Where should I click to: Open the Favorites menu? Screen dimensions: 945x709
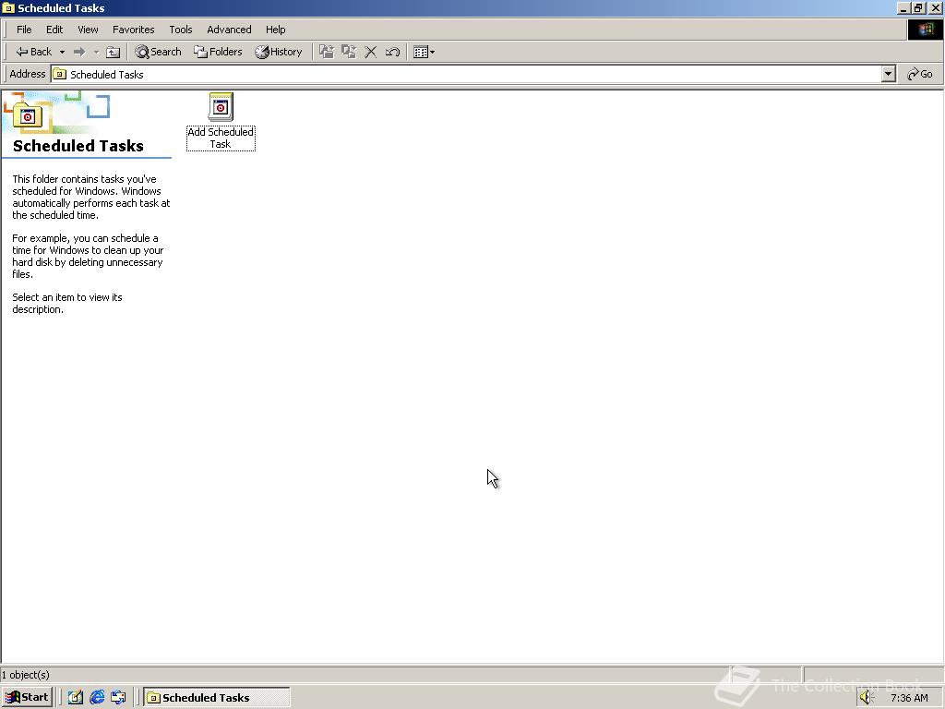tap(133, 30)
